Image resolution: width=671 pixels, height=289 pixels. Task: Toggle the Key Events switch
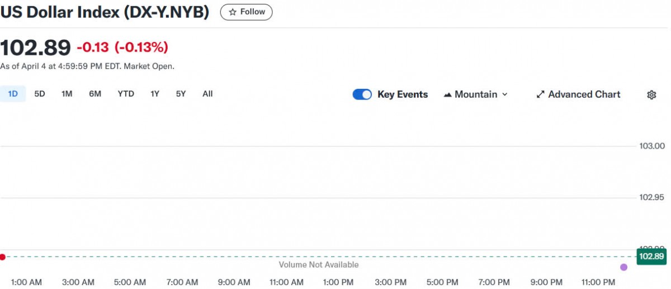point(362,94)
